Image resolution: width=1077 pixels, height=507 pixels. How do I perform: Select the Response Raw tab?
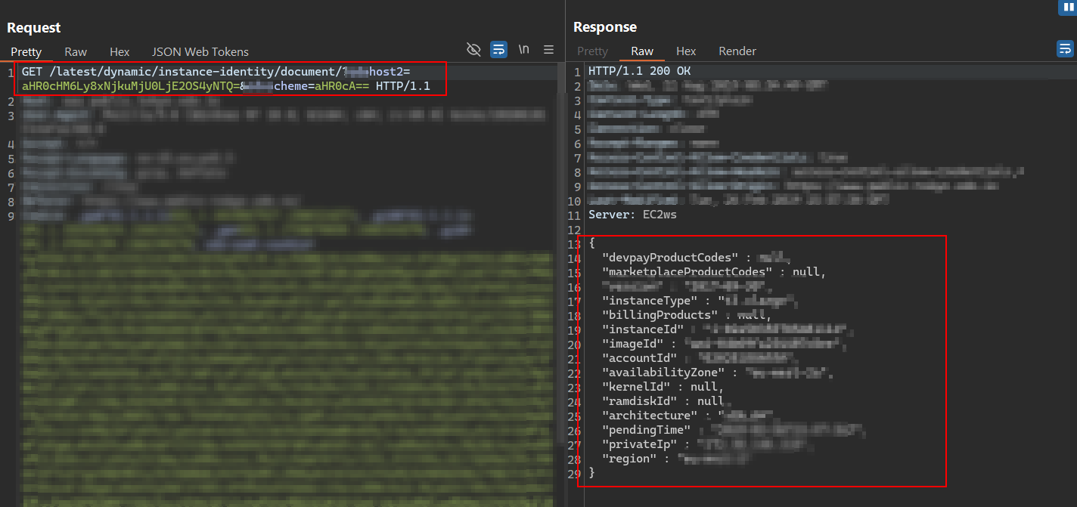point(642,51)
